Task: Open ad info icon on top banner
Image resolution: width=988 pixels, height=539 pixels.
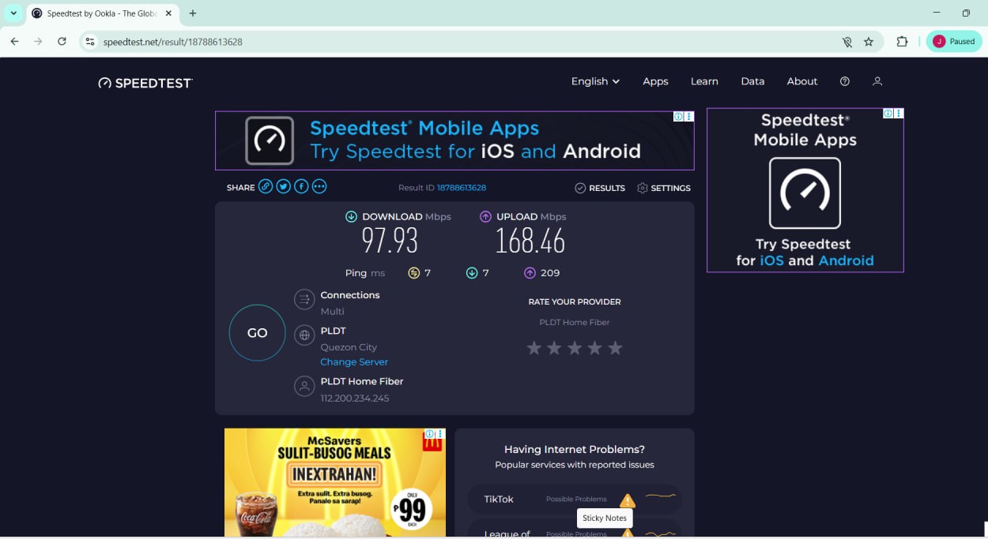Action: (678, 116)
